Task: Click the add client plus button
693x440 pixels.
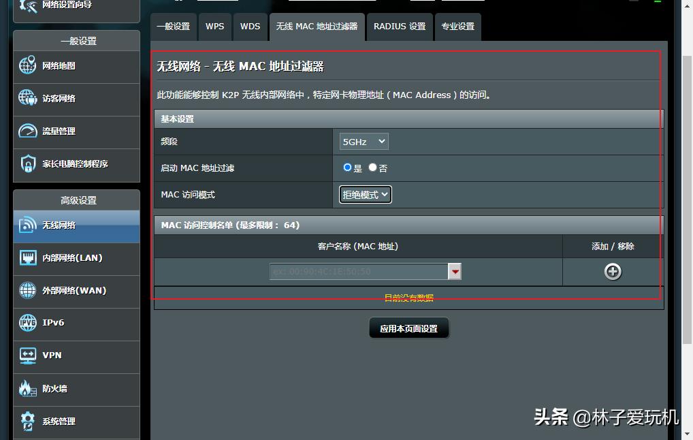Action: pyautogui.click(x=611, y=271)
